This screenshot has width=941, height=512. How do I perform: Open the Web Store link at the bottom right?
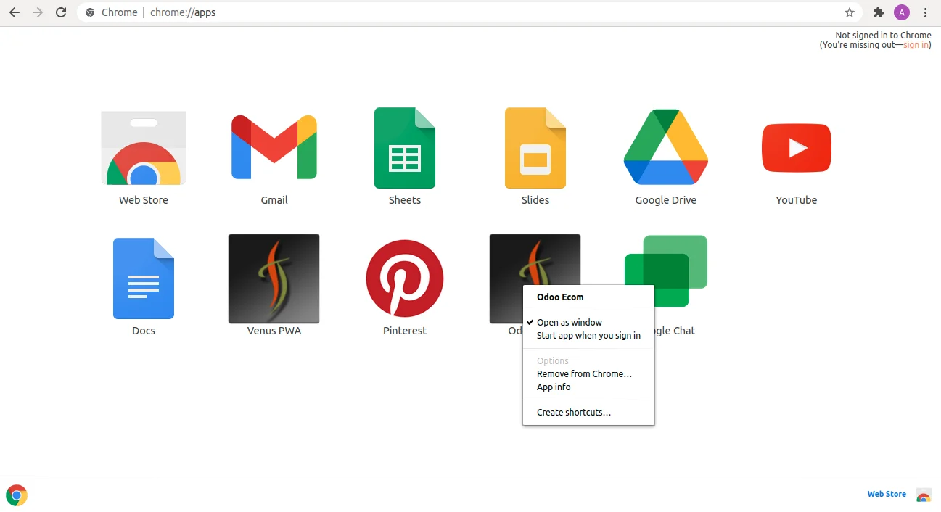click(x=887, y=494)
